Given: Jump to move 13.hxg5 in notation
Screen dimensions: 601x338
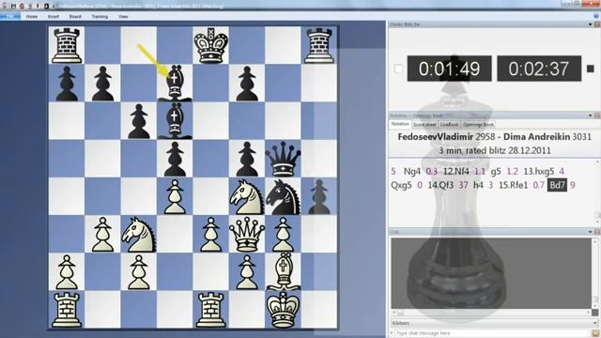Looking at the screenshot, I should [x=538, y=171].
